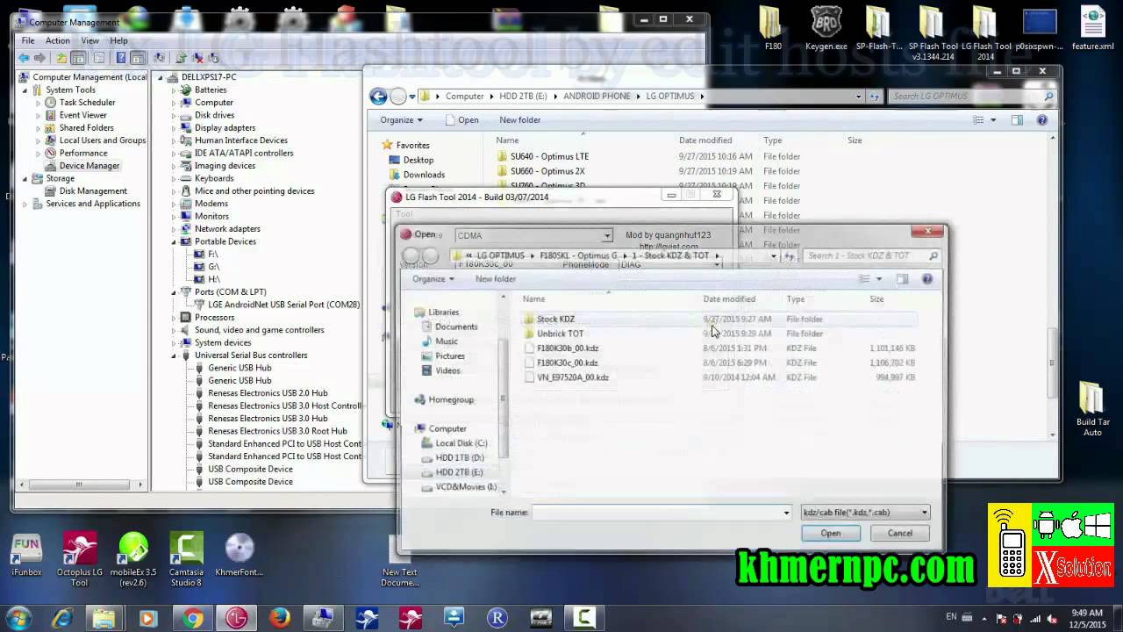Select the file F180K30c_00.kdz
The image size is (1123, 632).
568,363
